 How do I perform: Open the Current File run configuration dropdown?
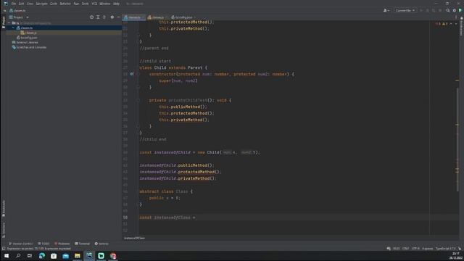point(405,10)
